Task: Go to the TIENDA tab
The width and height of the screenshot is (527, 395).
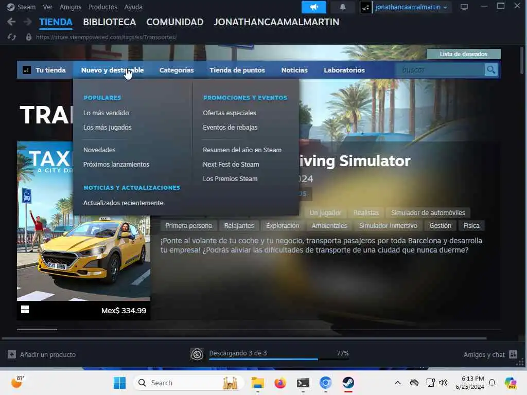Action: tap(56, 22)
